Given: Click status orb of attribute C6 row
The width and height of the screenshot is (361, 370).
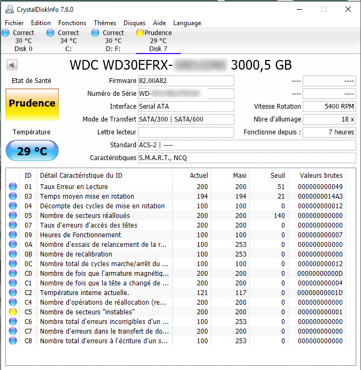Looking at the screenshot, I should coord(13,321).
